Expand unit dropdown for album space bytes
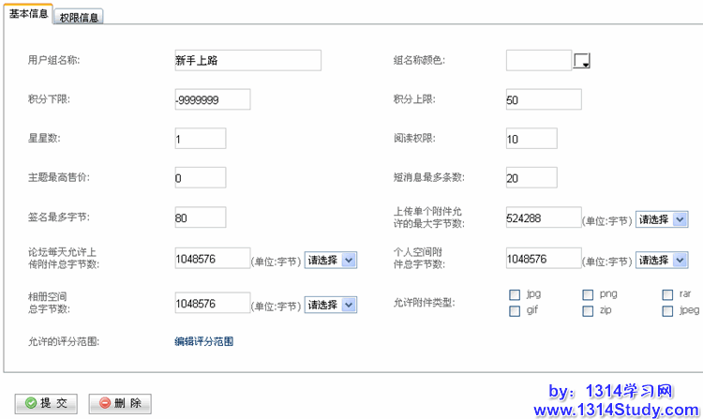Image resolution: width=703 pixels, height=419 pixels. 331,305
